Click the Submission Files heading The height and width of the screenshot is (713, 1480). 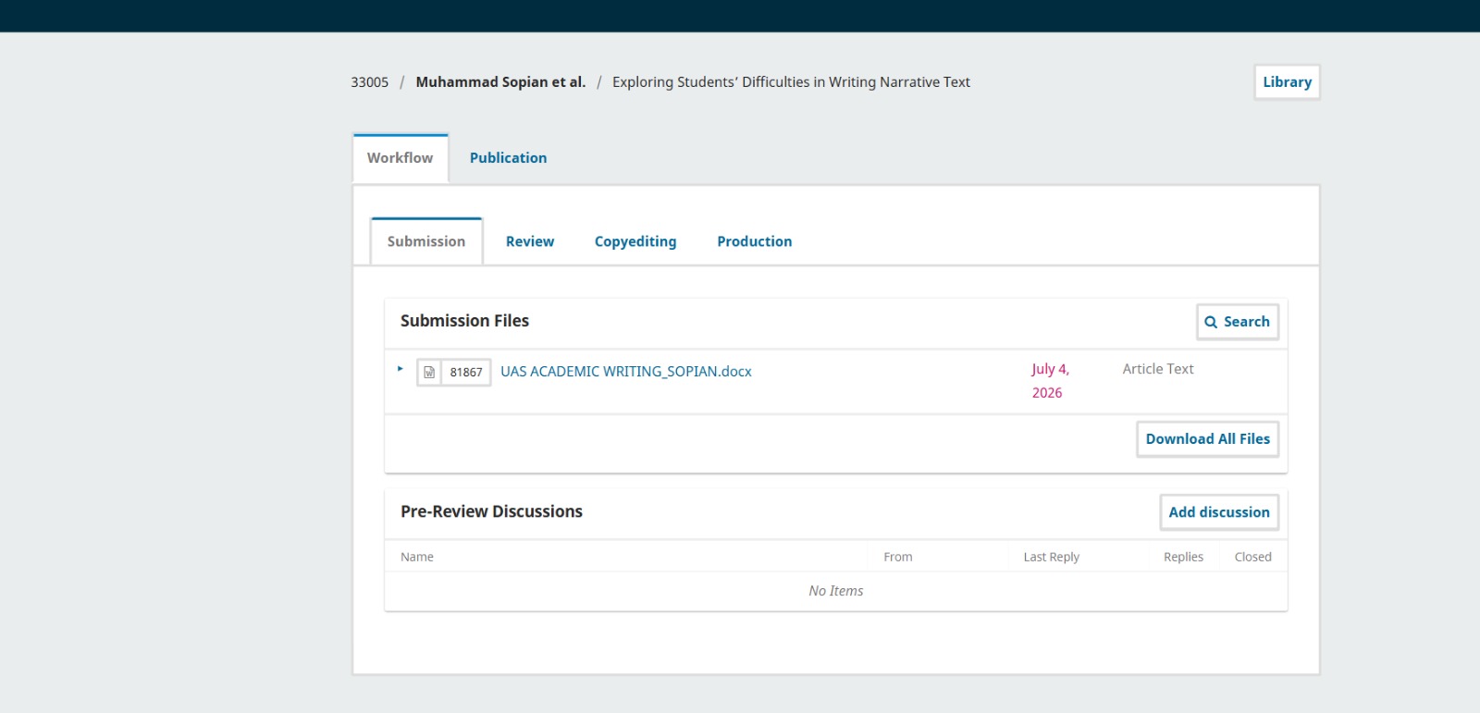[464, 321]
